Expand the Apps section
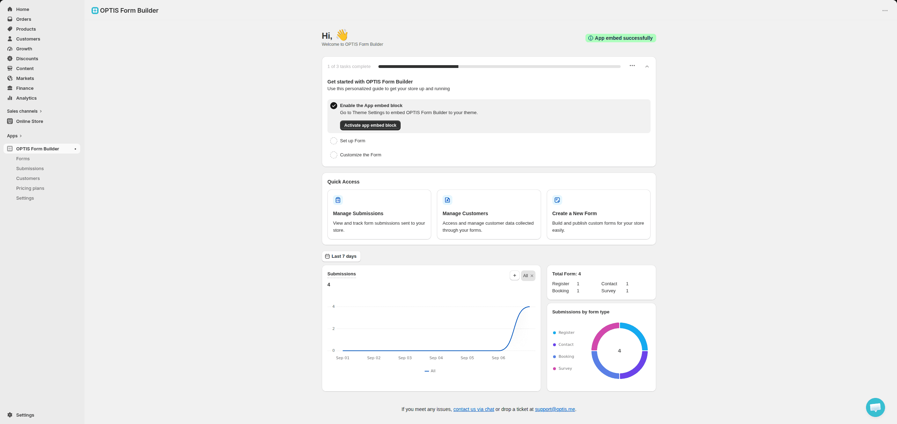 coord(14,136)
